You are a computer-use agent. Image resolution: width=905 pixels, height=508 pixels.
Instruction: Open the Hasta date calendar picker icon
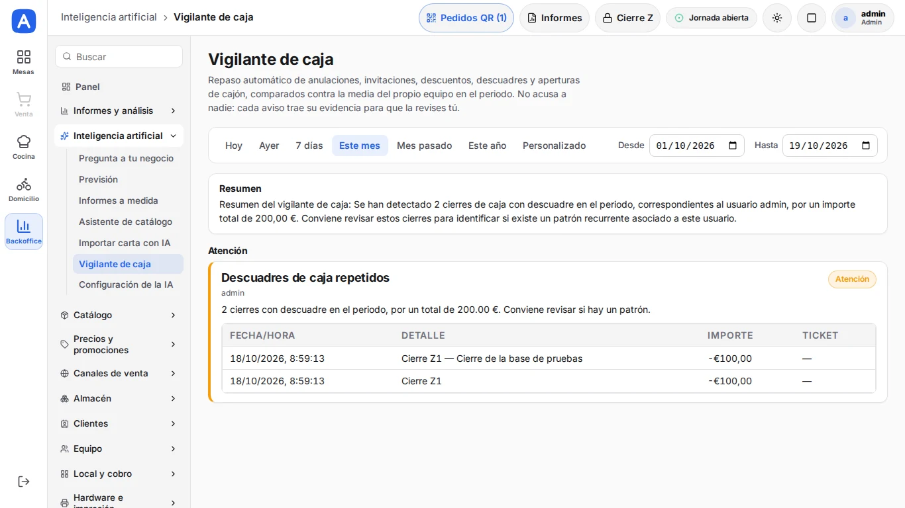click(866, 146)
